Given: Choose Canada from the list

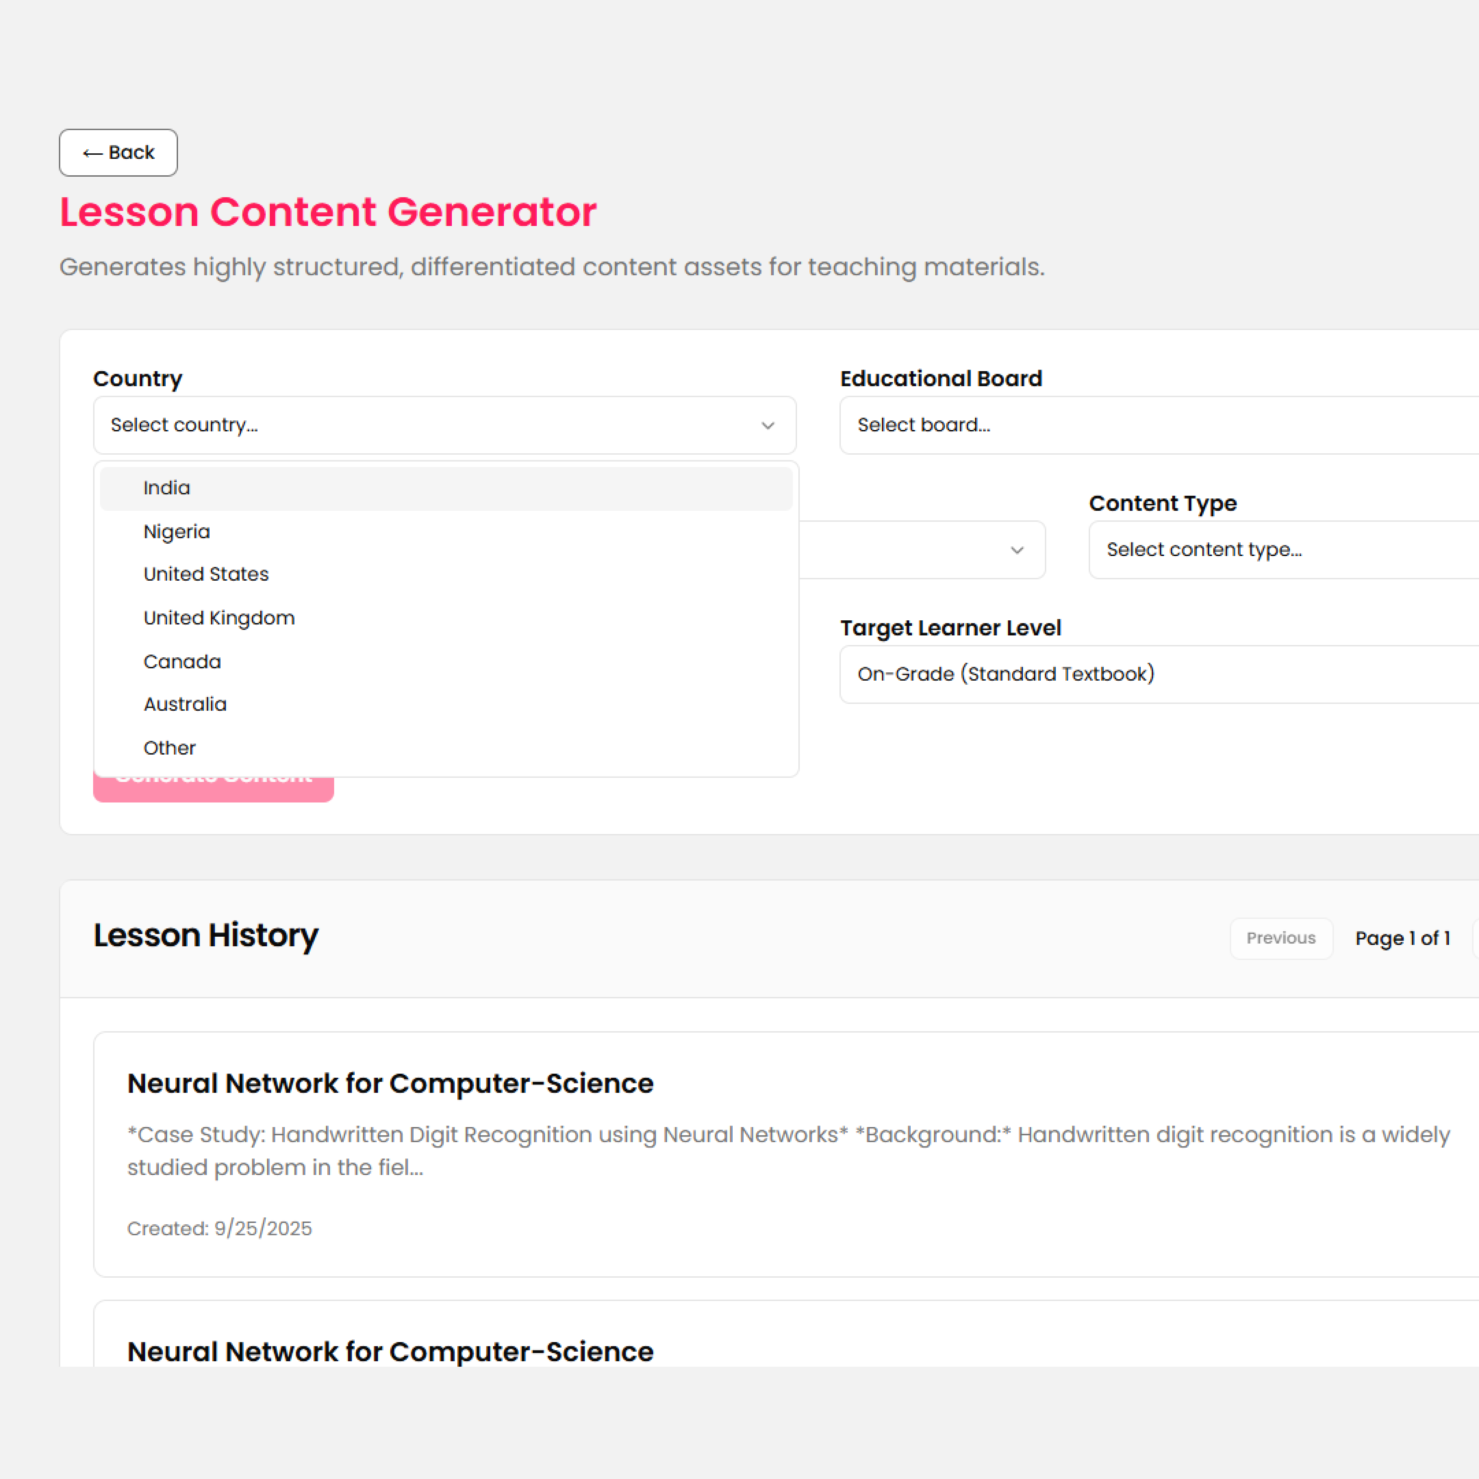Looking at the screenshot, I should point(182,661).
